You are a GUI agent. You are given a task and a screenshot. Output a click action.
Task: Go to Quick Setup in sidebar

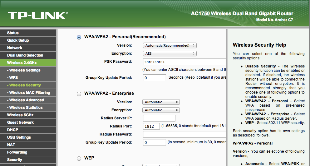[18, 40]
